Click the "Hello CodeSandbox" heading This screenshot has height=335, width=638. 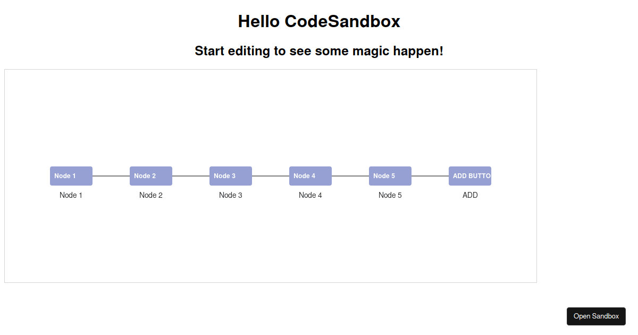tap(319, 21)
